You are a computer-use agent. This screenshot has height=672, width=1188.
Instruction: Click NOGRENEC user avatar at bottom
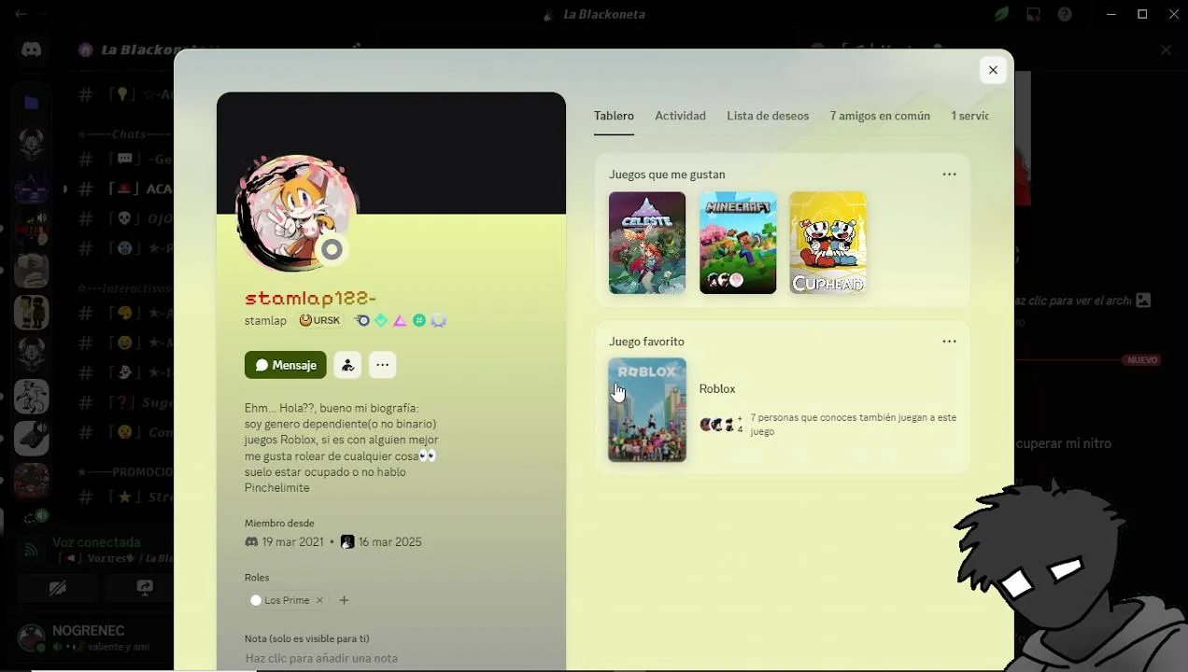32,637
